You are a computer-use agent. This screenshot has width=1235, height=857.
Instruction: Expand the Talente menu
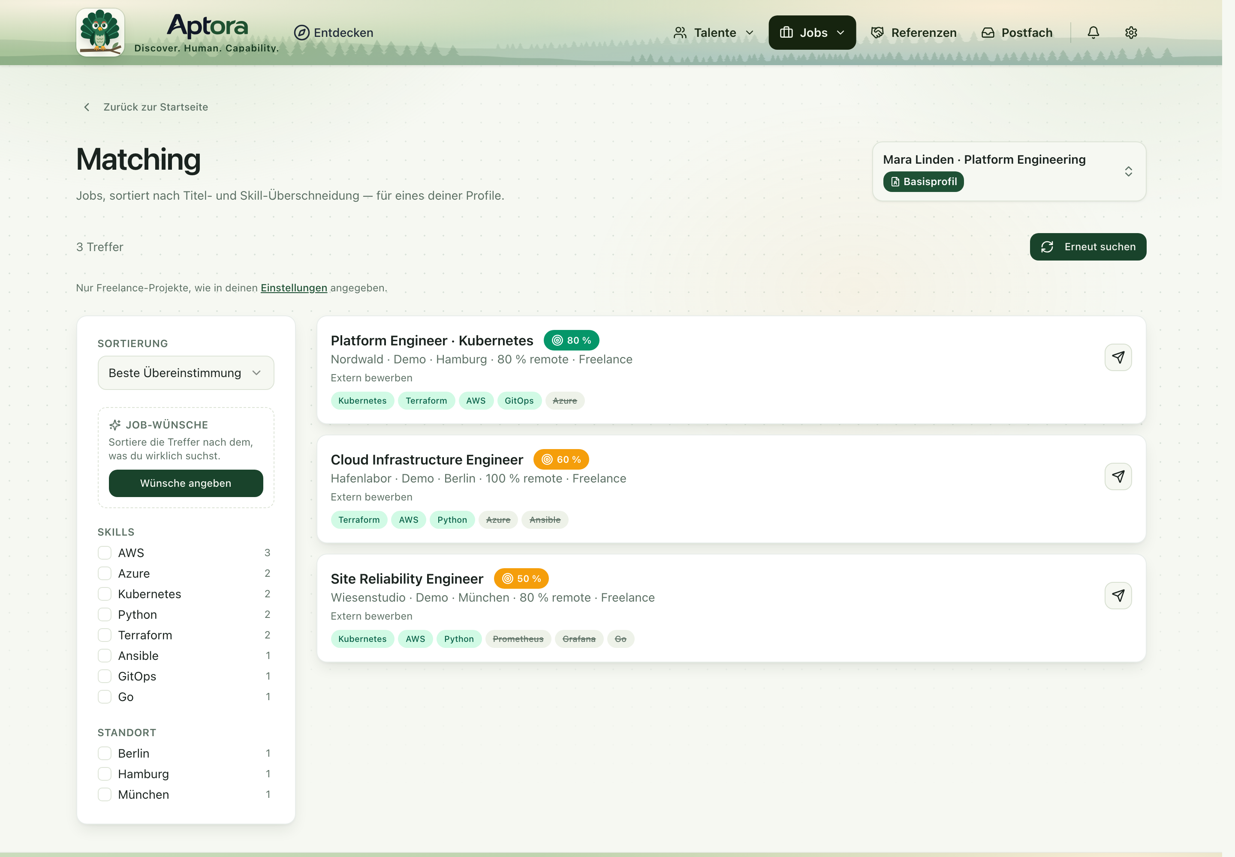(x=714, y=33)
